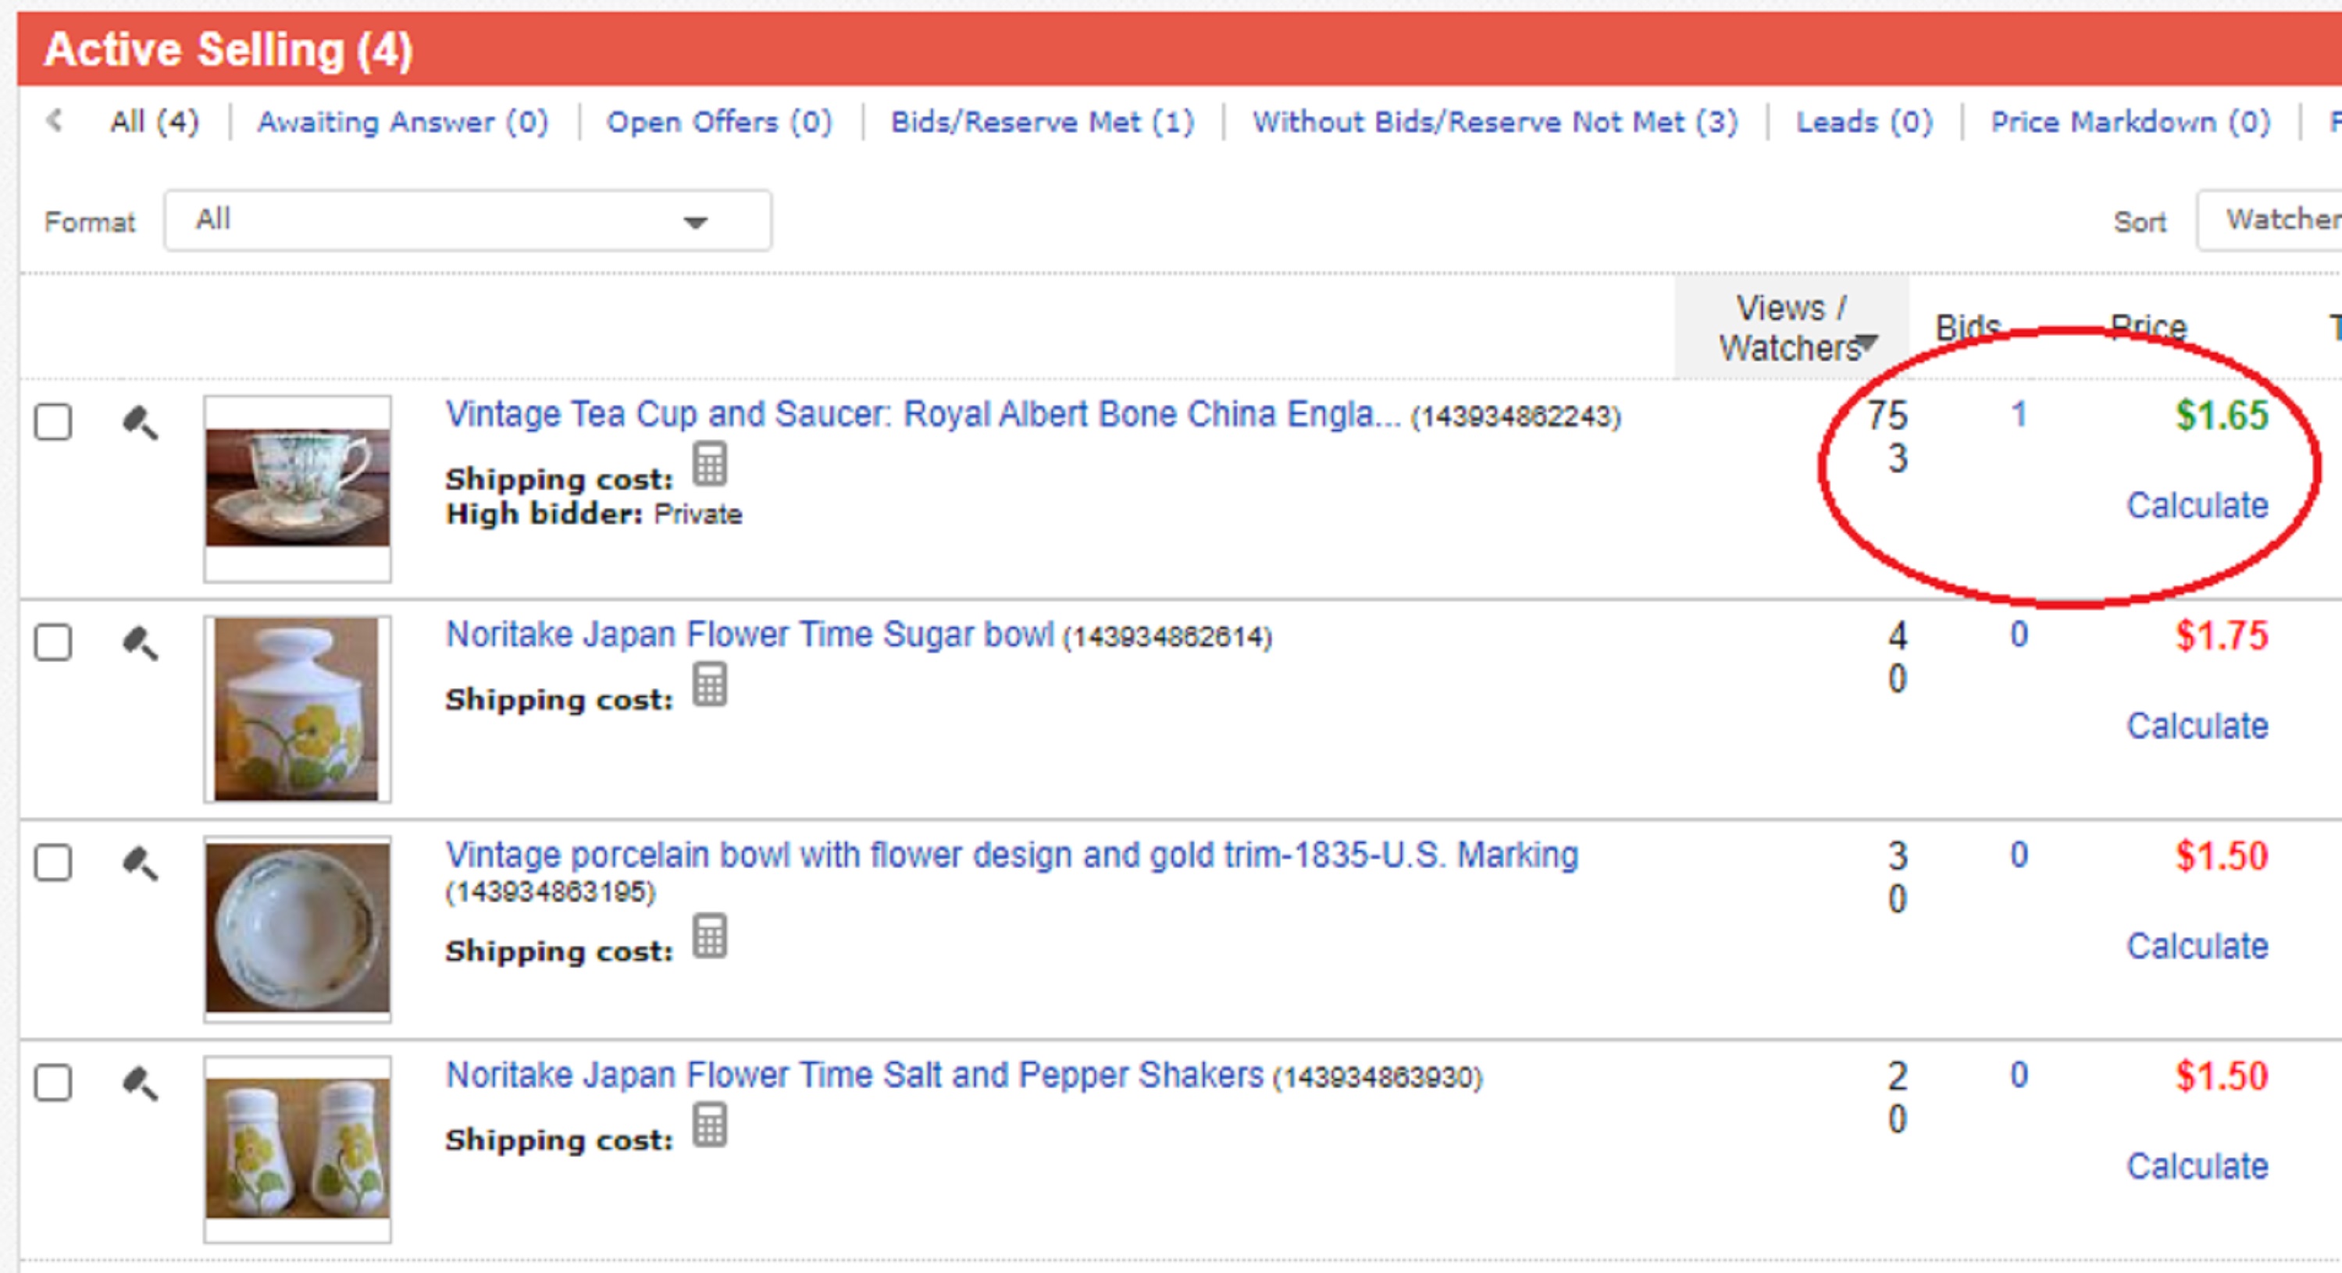
Task: Open shipping calculator icon for Vintage porcelain bowl
Action: [x=710, y=936]
